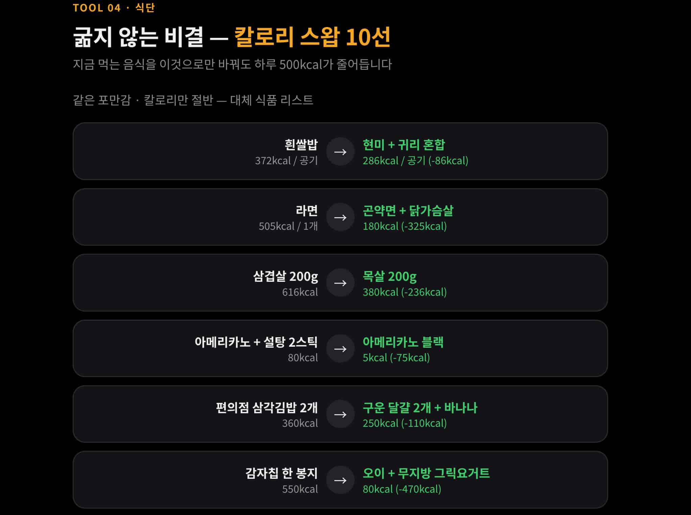Click the 감자칩 한 봉지 item name

click(281, 473)
